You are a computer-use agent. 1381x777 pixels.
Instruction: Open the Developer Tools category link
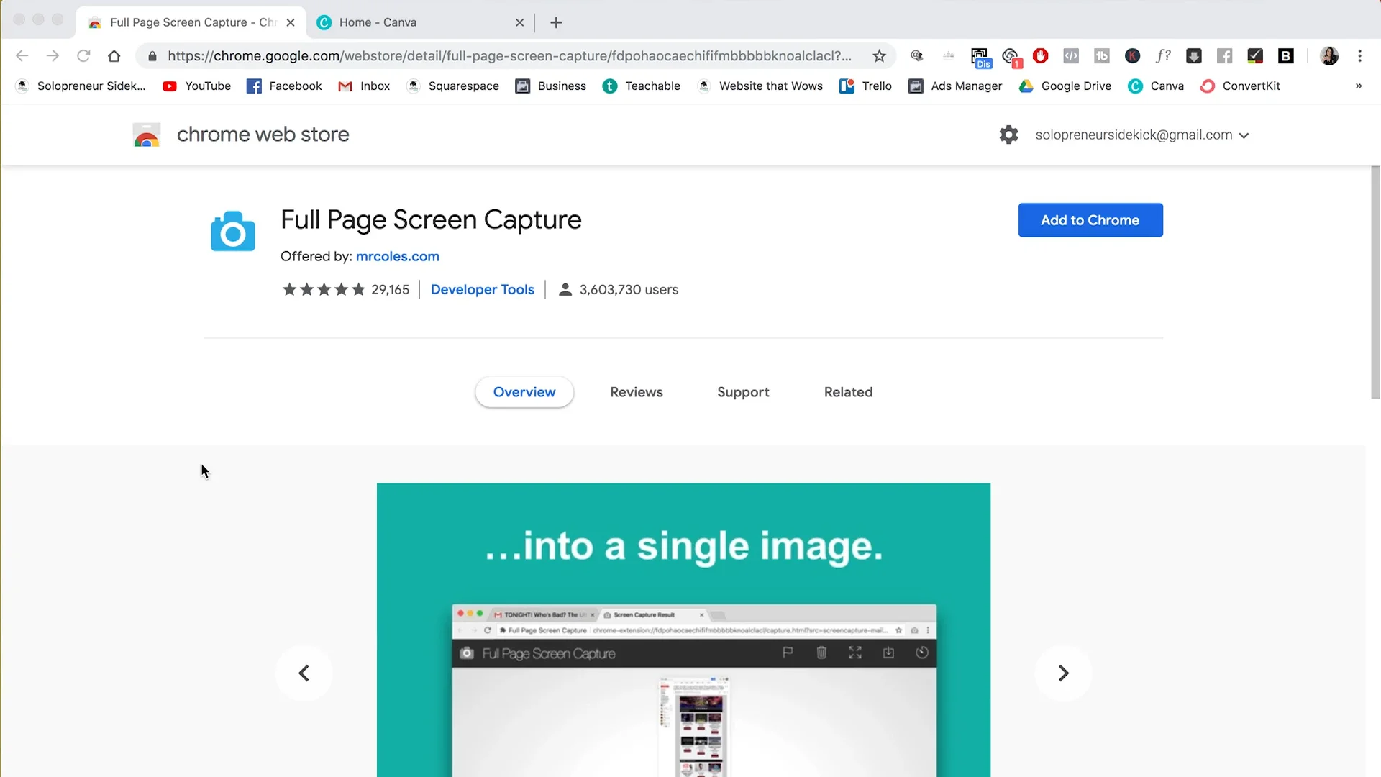pyautogui.click(x=482, y=290)
